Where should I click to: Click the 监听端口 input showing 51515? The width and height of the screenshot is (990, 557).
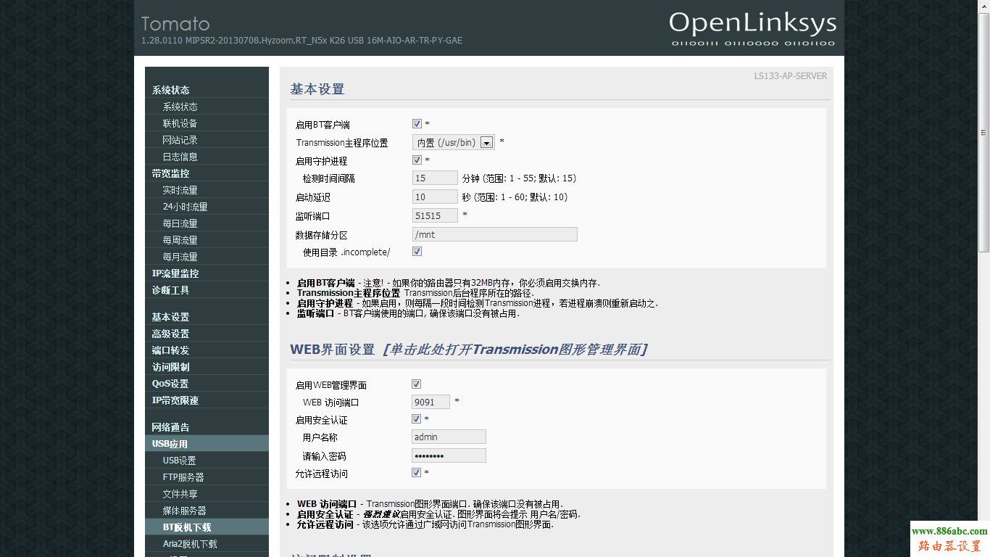(x=433, y=215)
